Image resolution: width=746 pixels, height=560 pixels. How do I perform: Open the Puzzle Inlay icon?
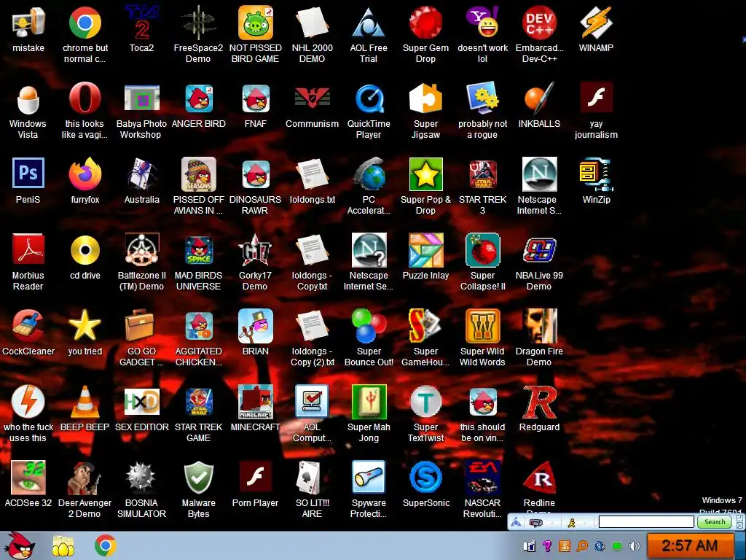pos(425,250)
